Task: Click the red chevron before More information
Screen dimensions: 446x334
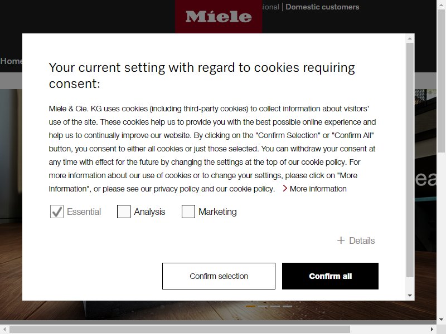Action: click(x=285, y=188)
